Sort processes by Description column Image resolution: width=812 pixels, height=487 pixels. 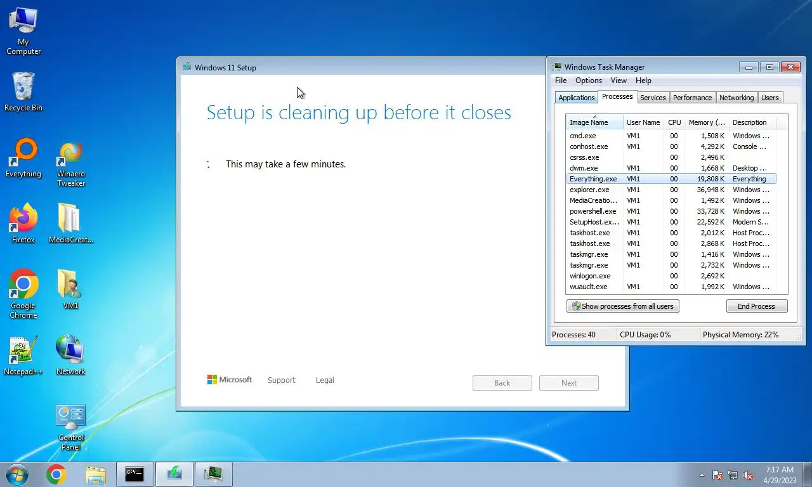(x=752, y=122)
